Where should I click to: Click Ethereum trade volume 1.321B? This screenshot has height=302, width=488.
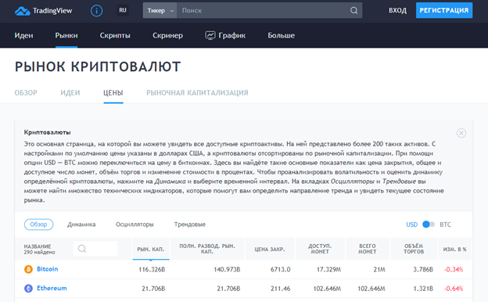coord(423,289)
